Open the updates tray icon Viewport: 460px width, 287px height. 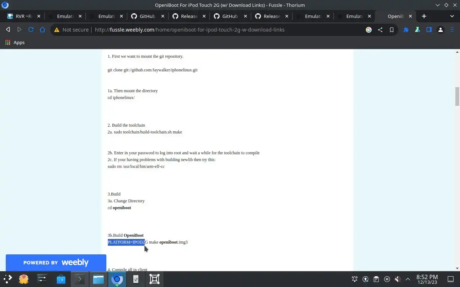365,279
